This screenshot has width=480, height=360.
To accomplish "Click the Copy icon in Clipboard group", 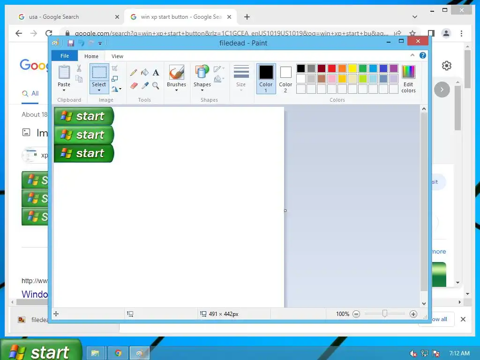I will (79, 79).
